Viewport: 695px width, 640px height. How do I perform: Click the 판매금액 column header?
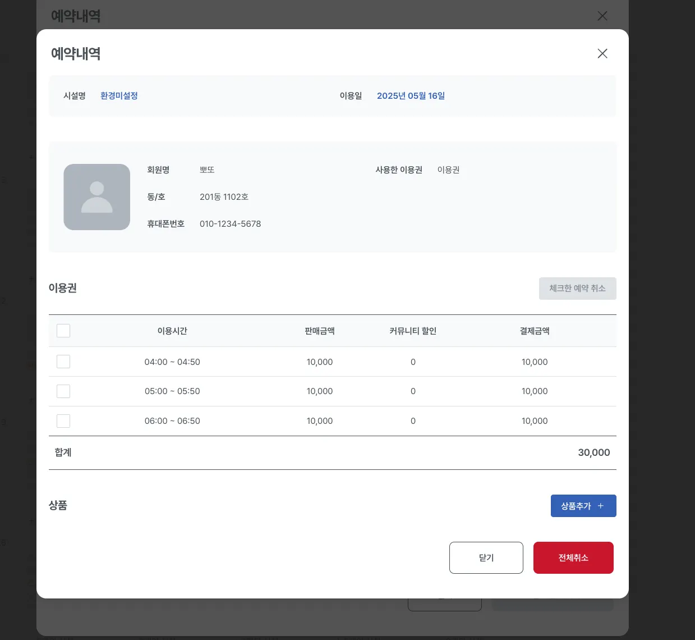320,331
